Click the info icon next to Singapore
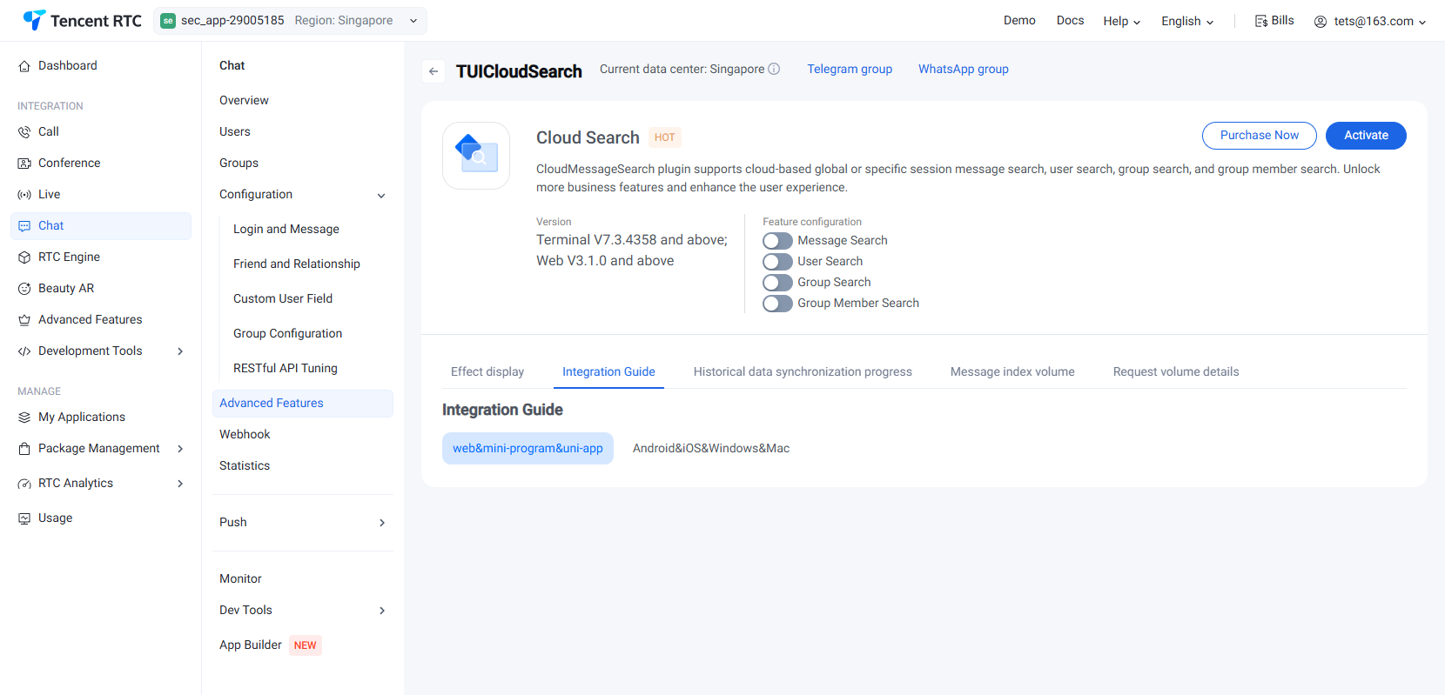The width and height of the screenshot is (1445, 695). 774,69
